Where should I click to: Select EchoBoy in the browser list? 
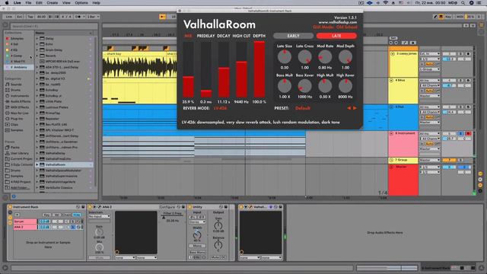[52, 90]
